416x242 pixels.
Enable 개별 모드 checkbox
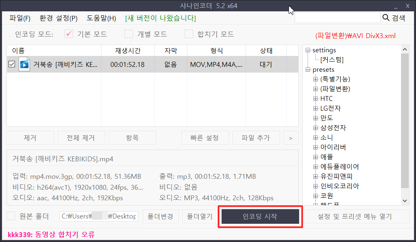coord(129,34)
